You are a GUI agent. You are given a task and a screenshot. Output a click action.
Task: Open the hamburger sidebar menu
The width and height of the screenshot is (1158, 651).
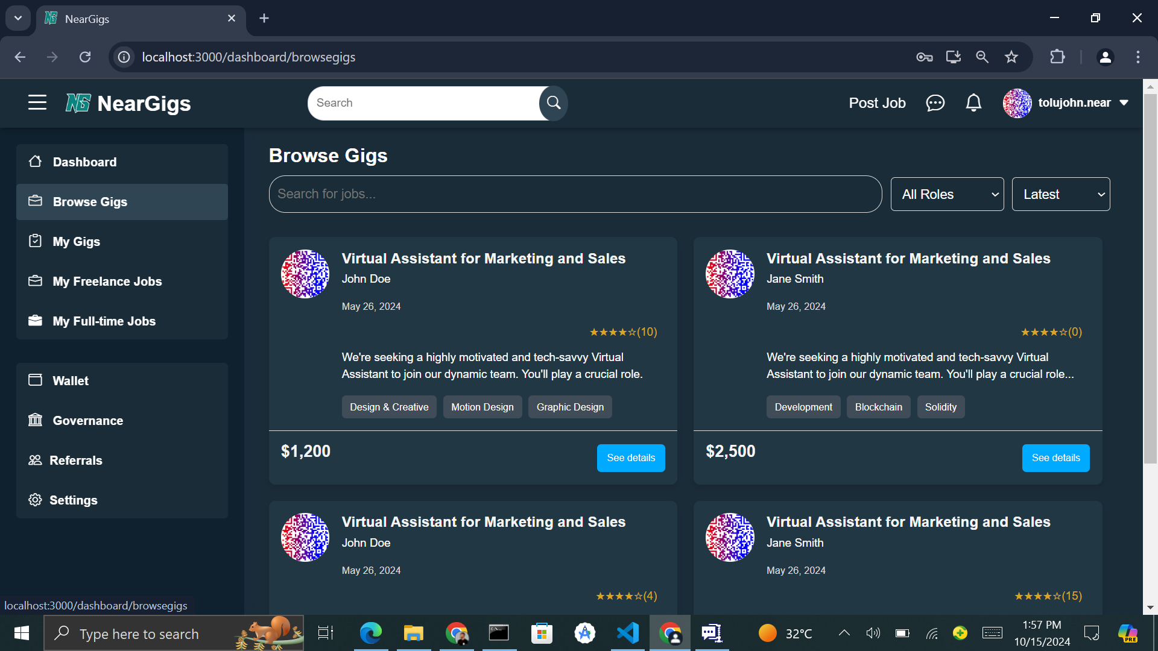pyautogui.click(x=37, y=102)
